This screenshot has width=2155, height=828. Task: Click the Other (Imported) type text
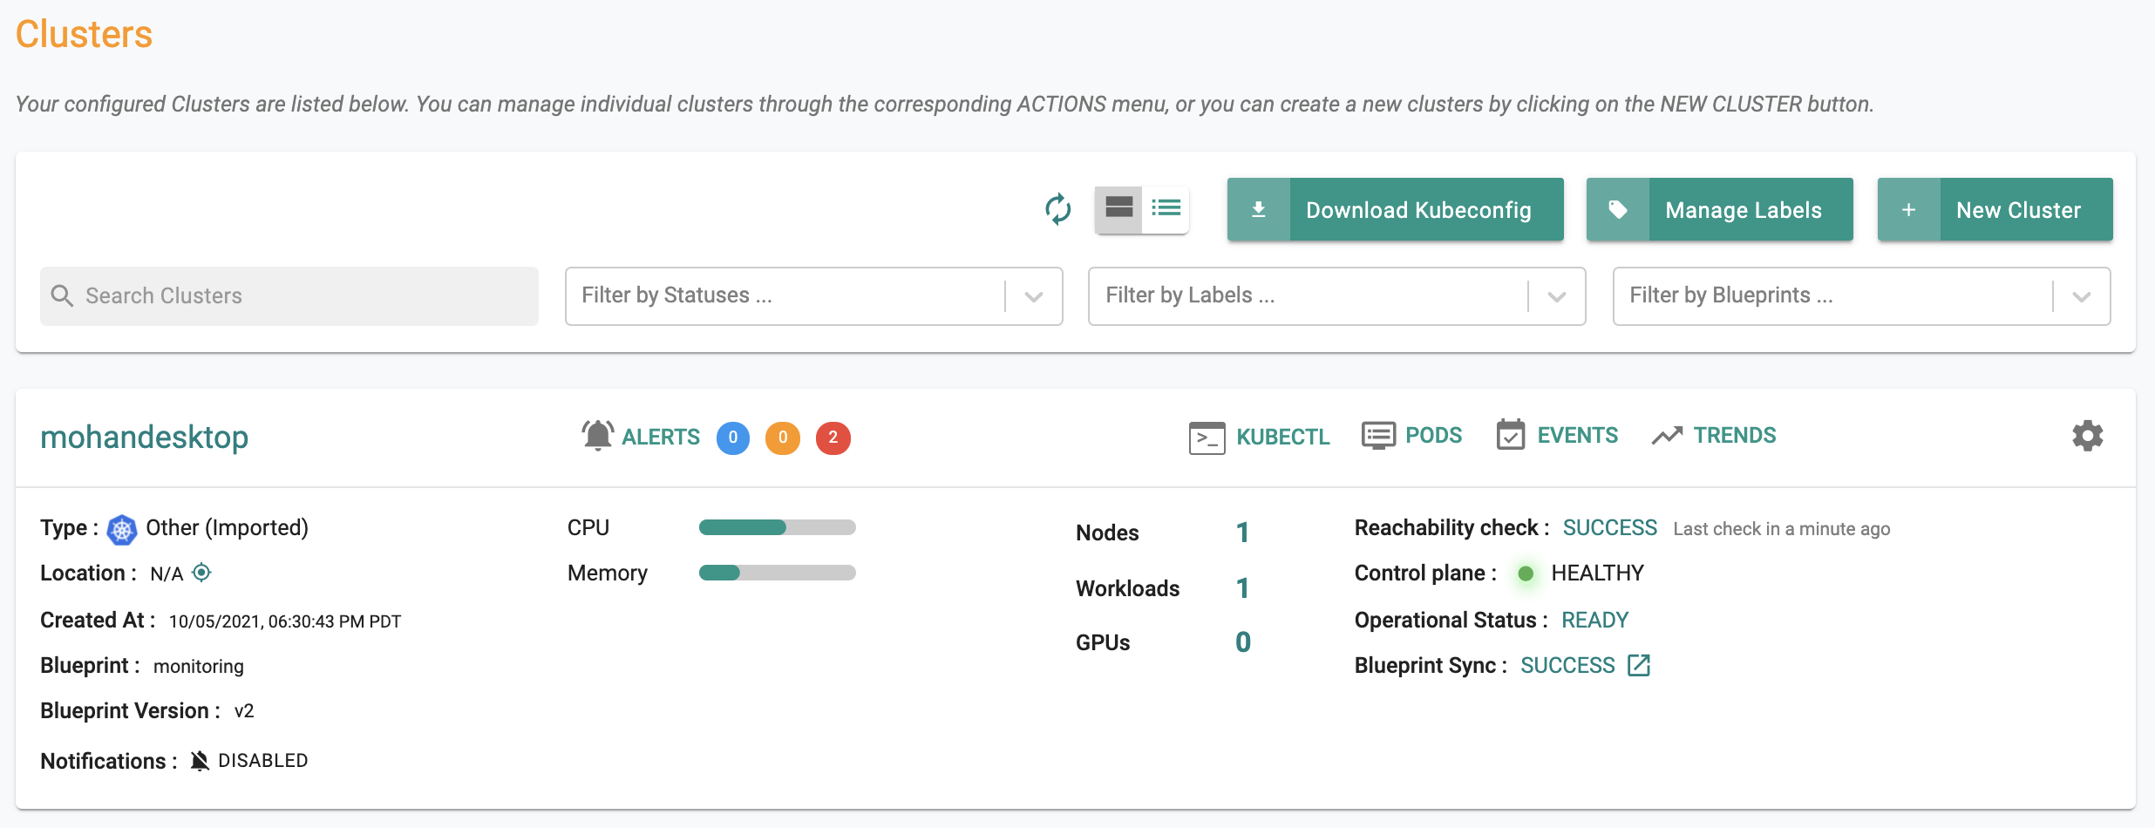227,527
